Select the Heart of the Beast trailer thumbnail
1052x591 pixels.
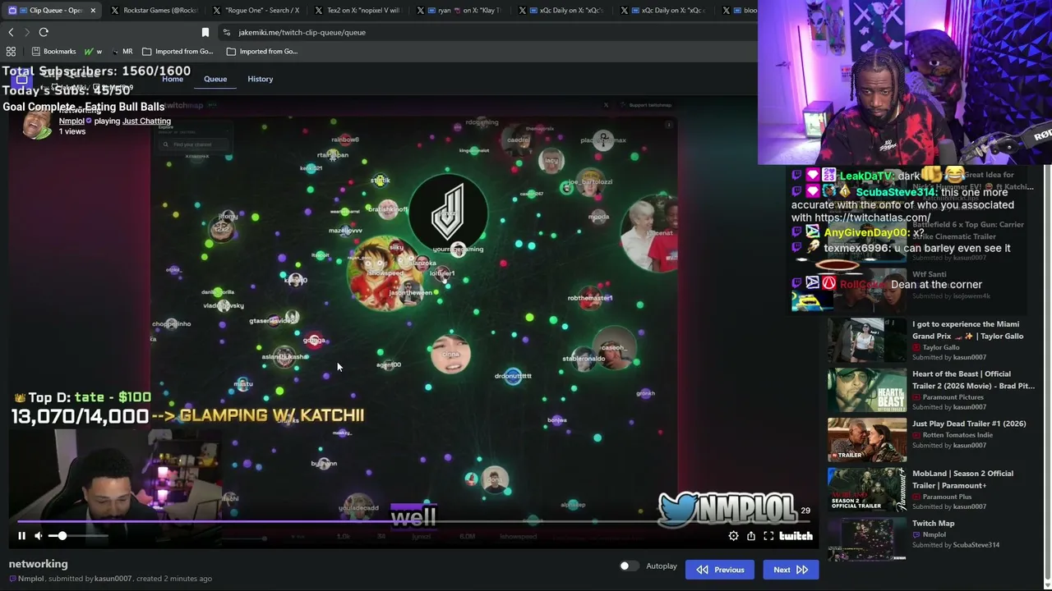[867, 390]
